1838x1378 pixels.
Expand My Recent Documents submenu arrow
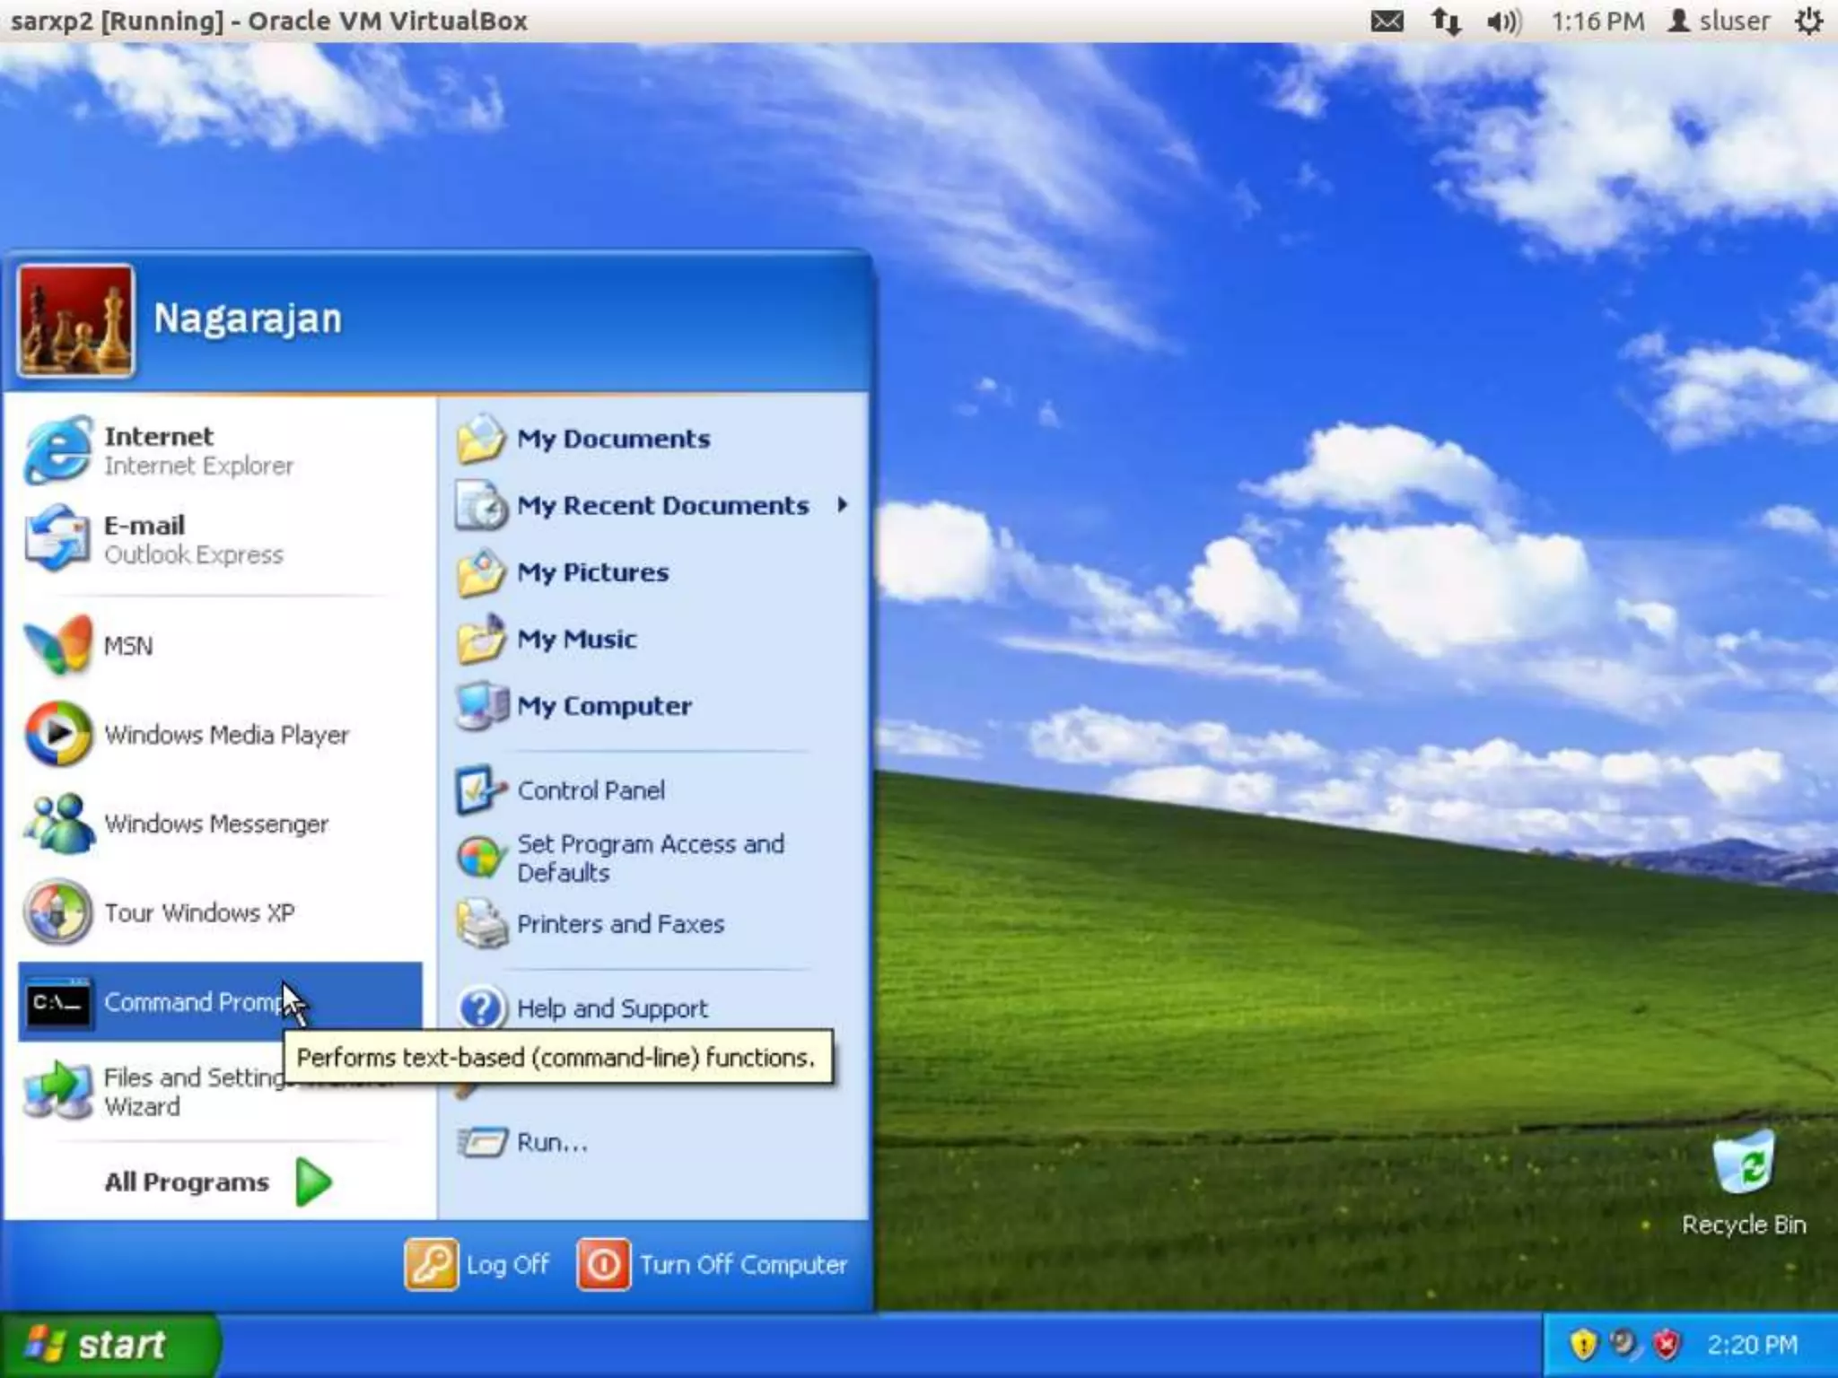(x=842, y=504)
